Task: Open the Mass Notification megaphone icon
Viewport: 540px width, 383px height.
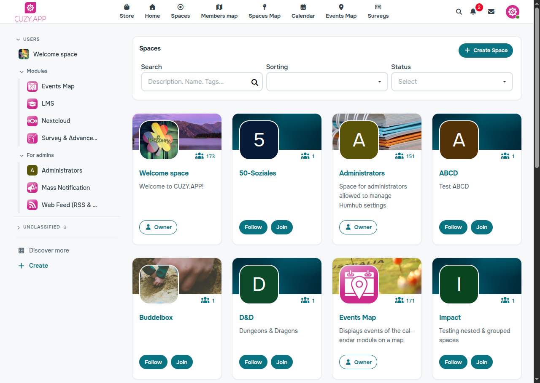Action: click(x=32, y=188)
